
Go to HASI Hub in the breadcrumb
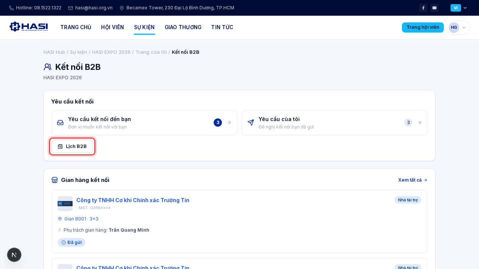[54, 52]
